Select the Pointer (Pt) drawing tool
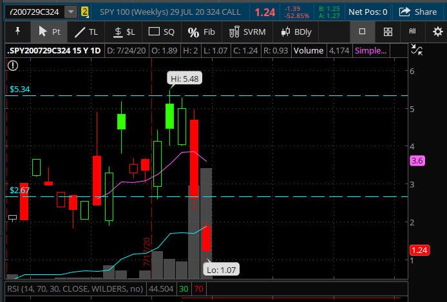This screenshot has height=302, width=447. pyautogui.click(x=49, y=32)
